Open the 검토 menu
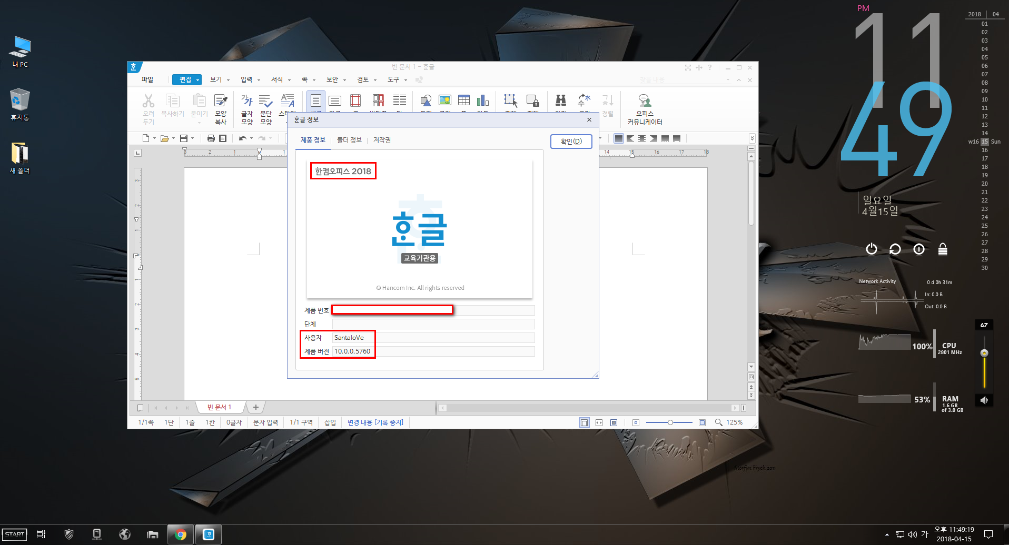Screen dimensions: 1009x545 coord(363,79)
